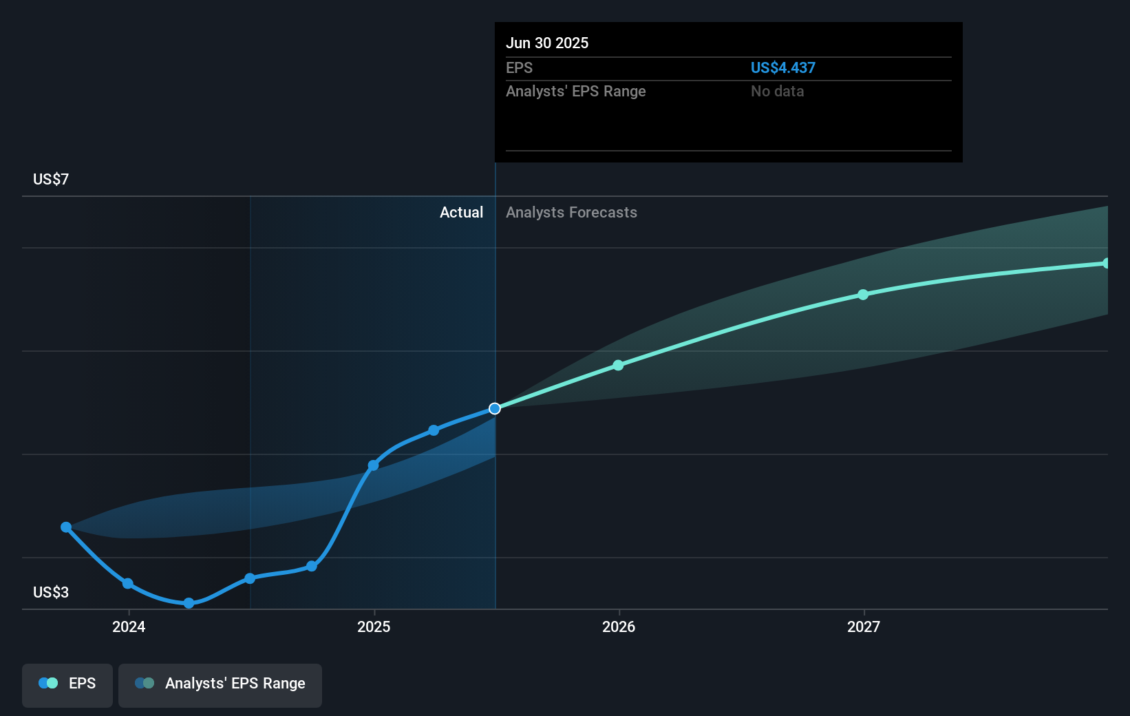Click the EPS legend color dots icon
Viewport: 1130px width, 716px height.
coord(48,683)
